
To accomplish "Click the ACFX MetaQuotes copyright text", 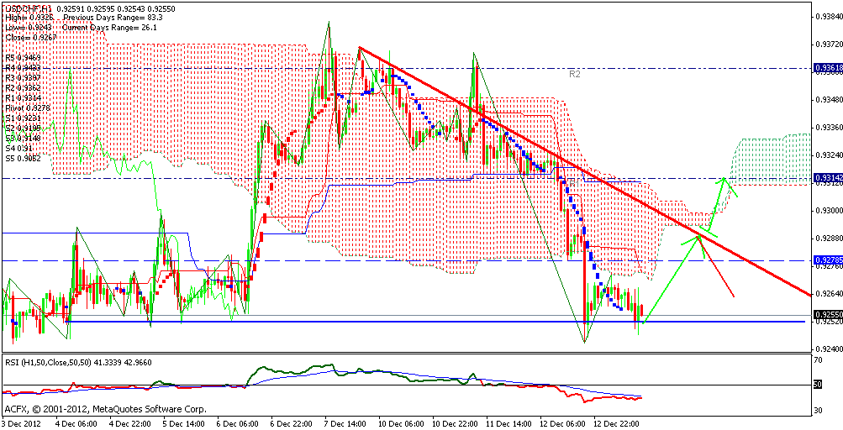I will pos(105,409).
